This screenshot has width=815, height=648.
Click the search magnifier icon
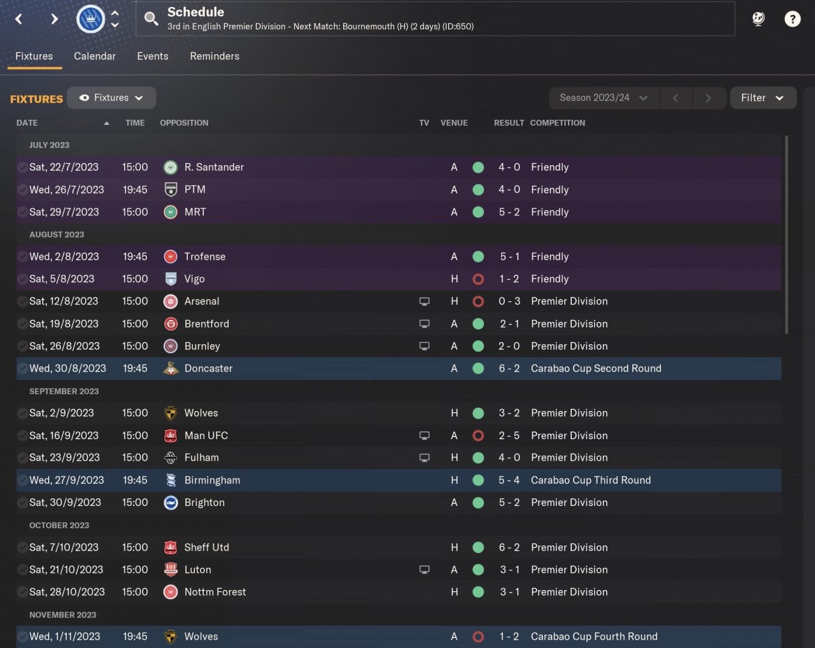pyautogui.click(x=151, y=19)
